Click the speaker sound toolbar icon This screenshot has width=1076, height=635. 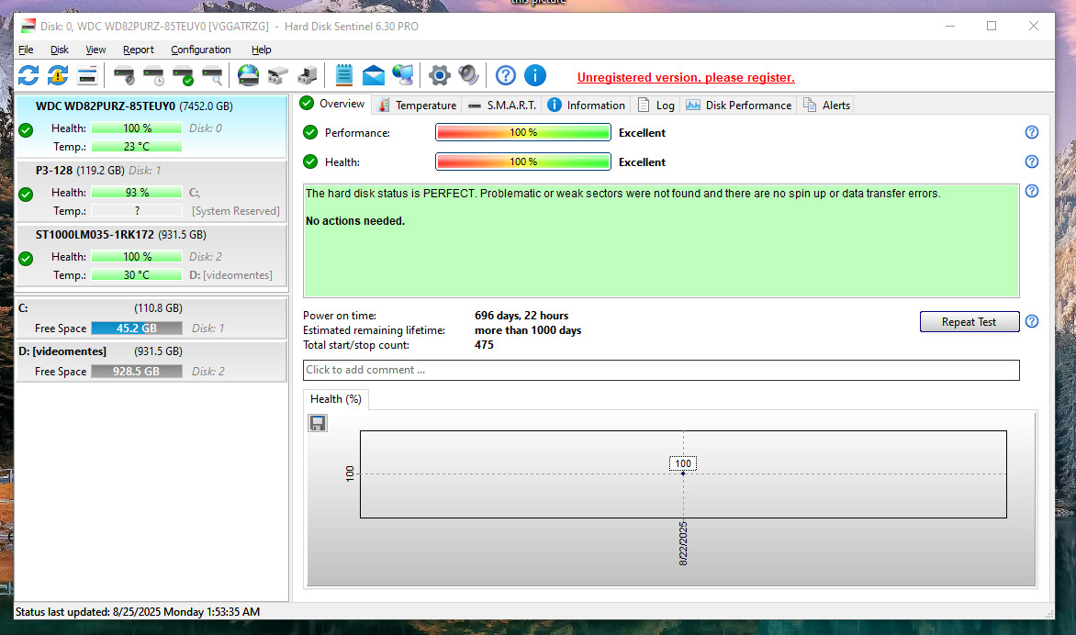pos(469,75)
